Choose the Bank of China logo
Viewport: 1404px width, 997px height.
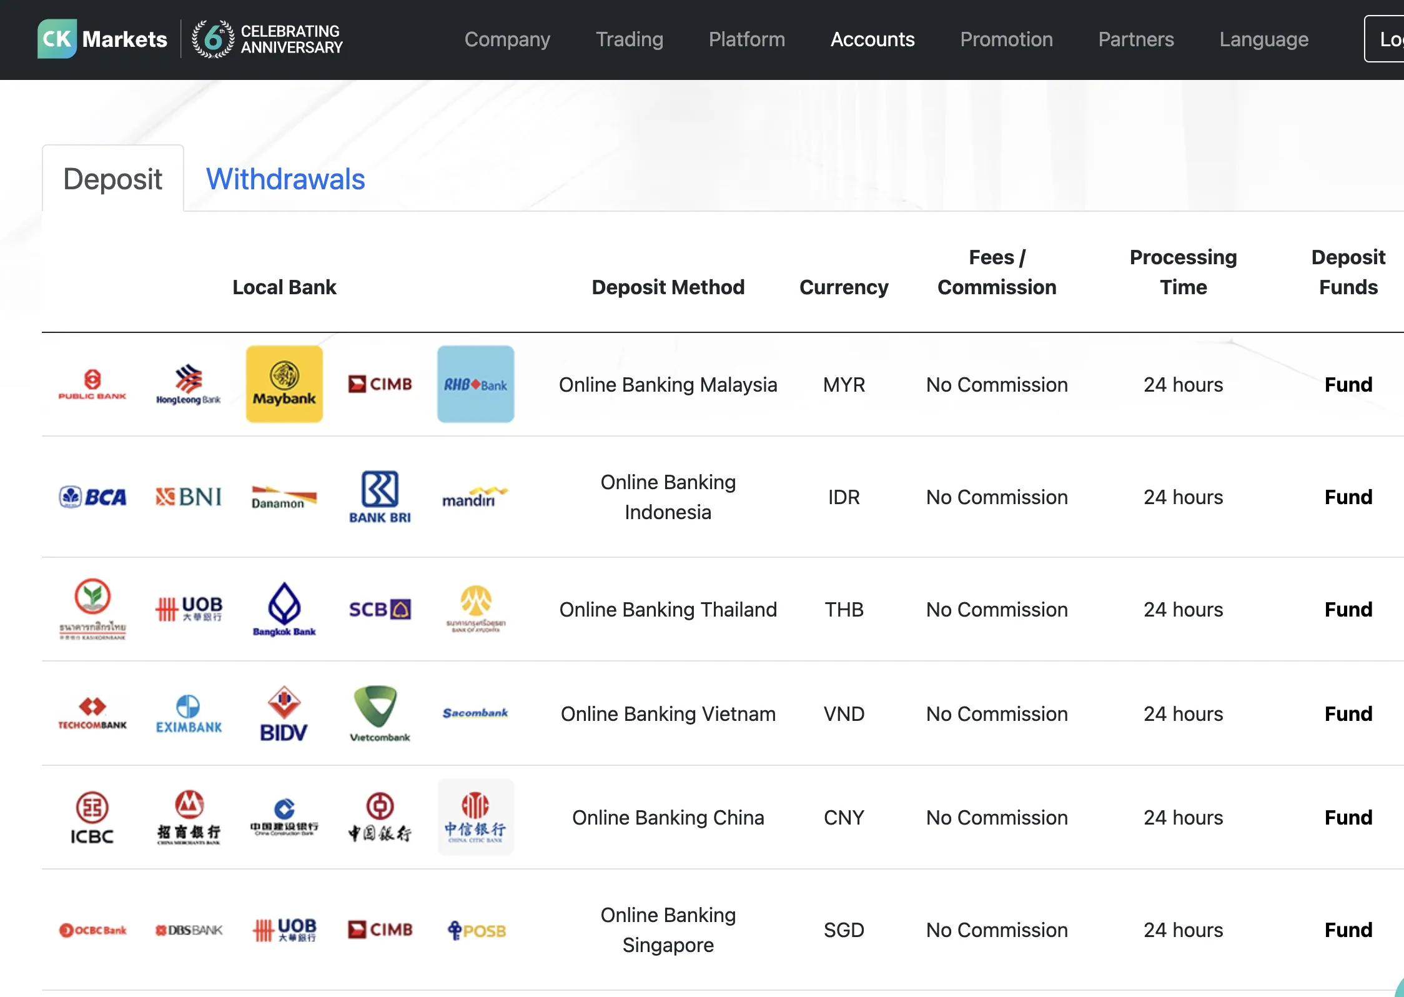380,817
